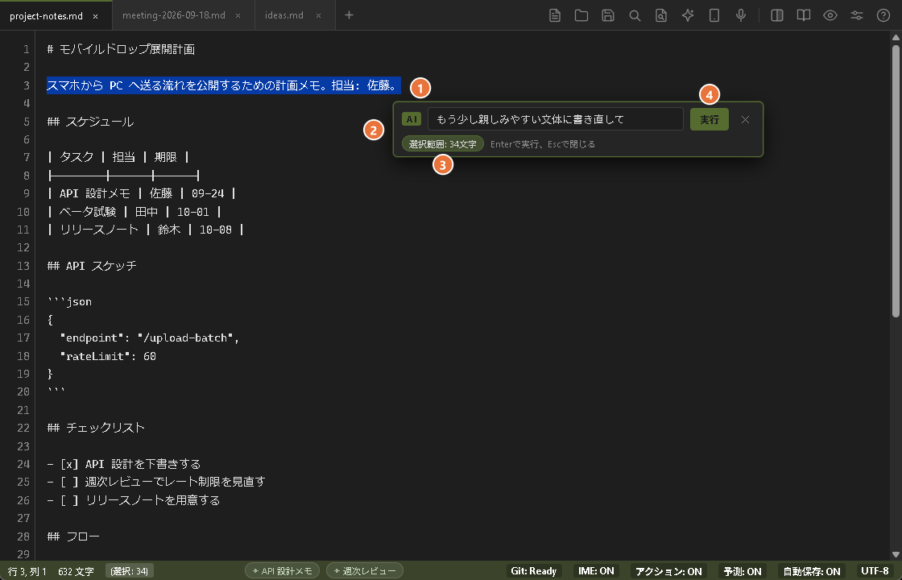Click line number 22 in the gutter
The height and width of the screenshot is (580, 902).
coord(23,428)
